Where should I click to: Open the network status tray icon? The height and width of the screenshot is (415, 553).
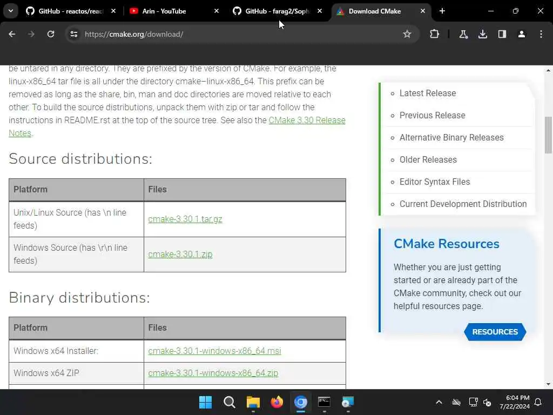click(x=473, y=402)
